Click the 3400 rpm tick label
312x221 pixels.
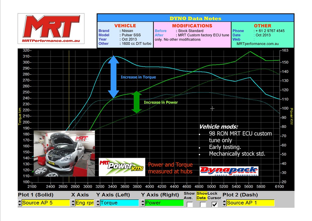point(112,187)
